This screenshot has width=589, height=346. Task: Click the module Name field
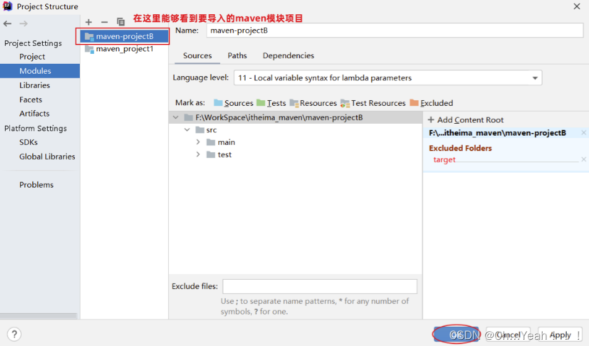[395, 31]
